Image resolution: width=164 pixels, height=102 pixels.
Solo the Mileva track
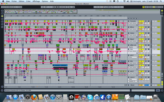[x=146, y=27]
